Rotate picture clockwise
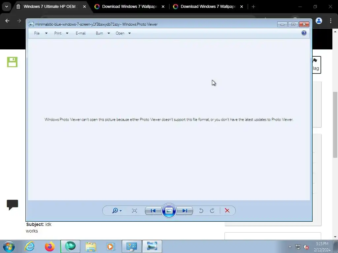 coord(212,211)
